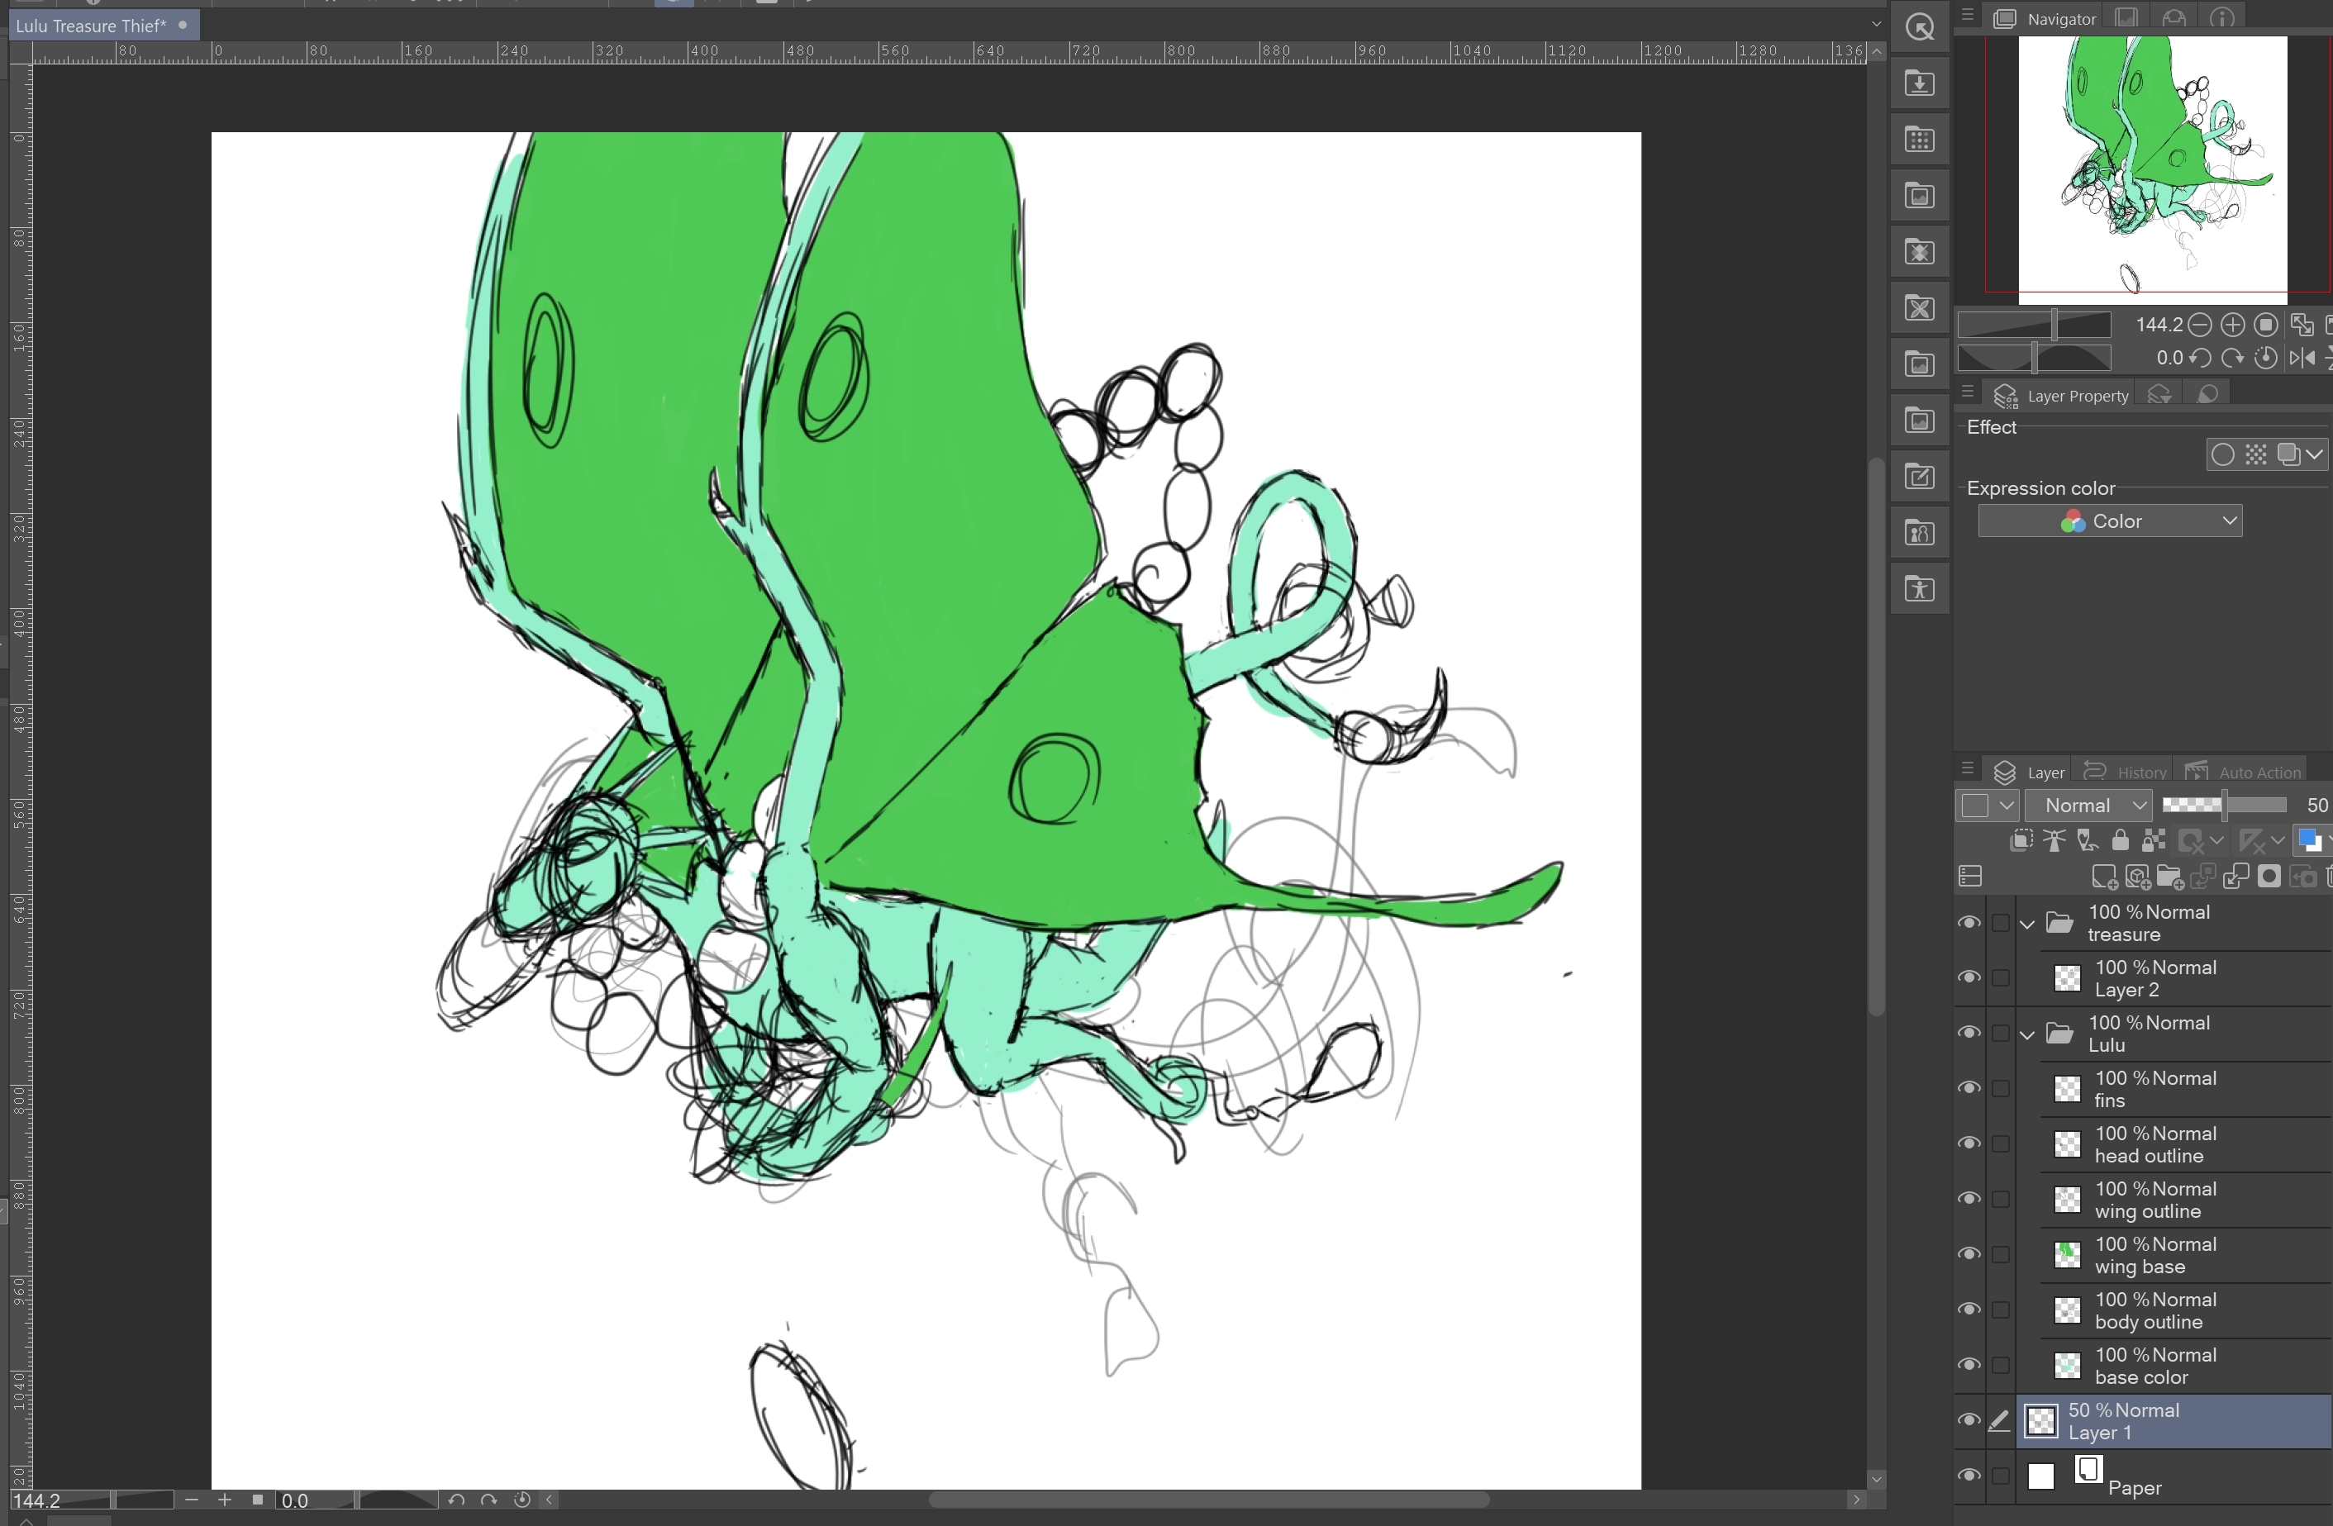Viewport: 2333px width, 1526px height.
Task: Flip canvas horizontally in Navigator
Action: click(2302, 359)
